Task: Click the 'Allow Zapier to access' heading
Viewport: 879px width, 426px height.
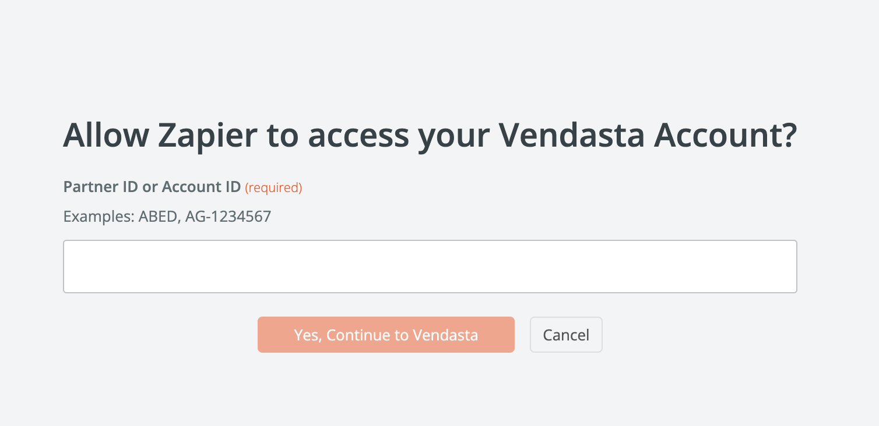Action: (x=430, y=136)
